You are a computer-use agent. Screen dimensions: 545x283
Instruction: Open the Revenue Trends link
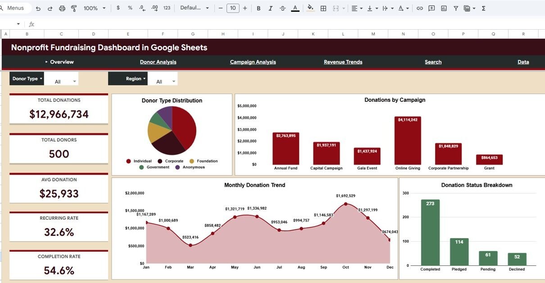click(x=343, y=62)
